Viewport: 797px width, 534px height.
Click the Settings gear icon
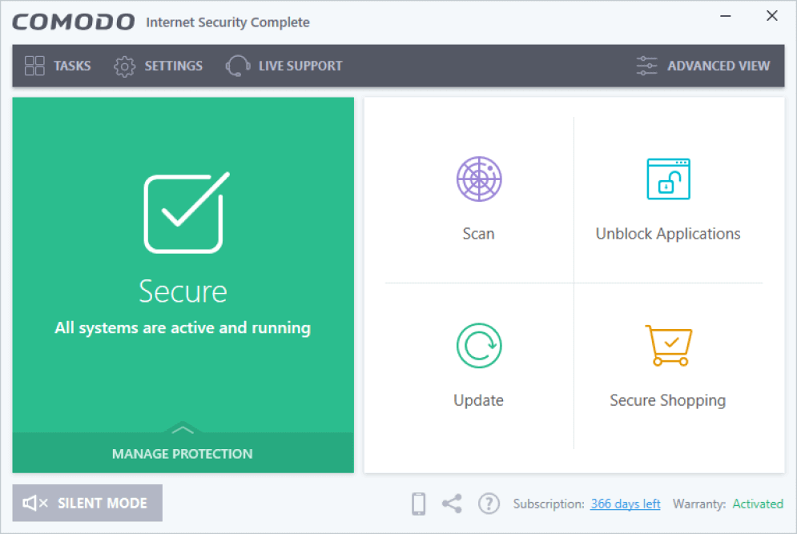(x=125, y=66)
